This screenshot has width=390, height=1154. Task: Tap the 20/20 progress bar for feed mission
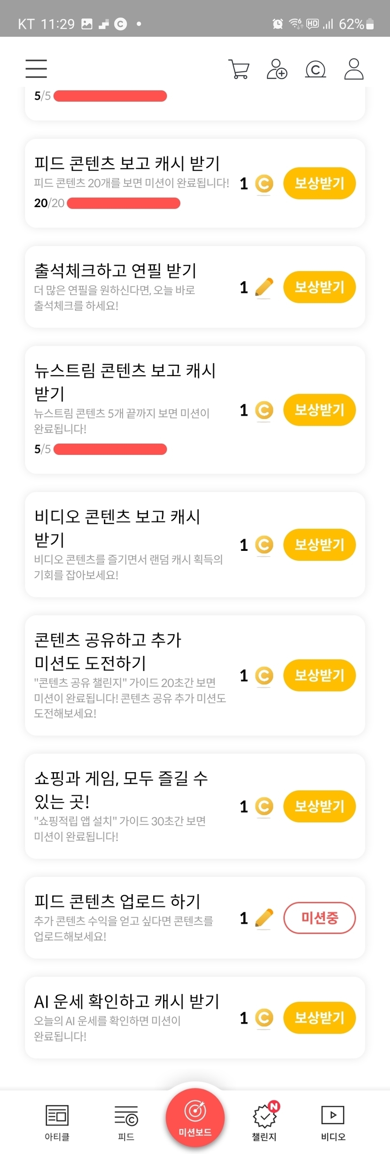124,203
